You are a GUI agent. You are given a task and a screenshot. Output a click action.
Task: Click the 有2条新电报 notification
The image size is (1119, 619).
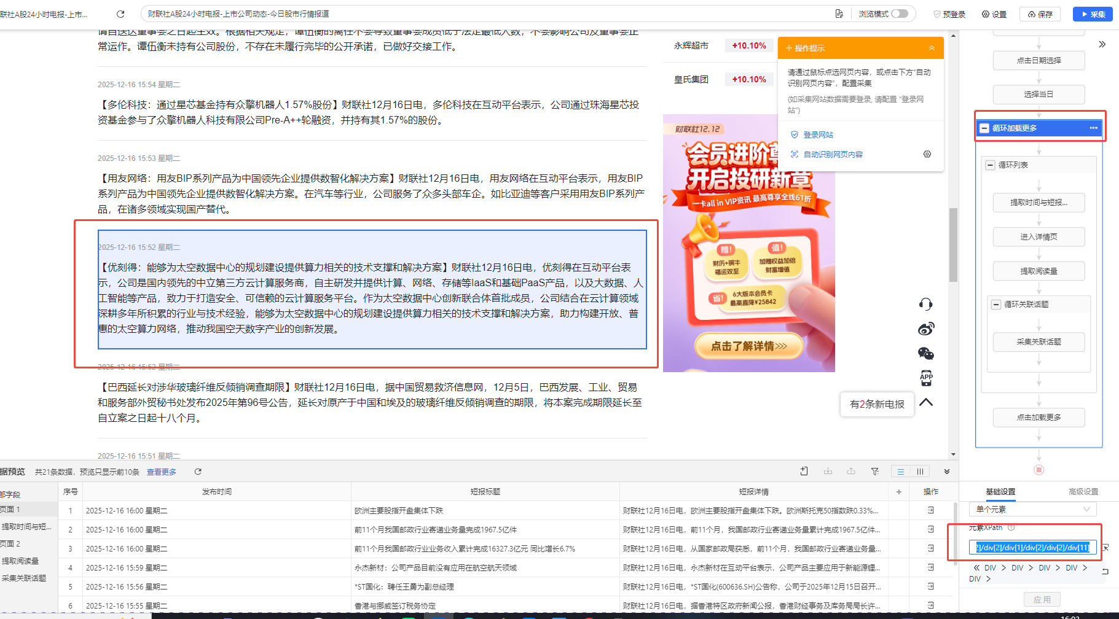tap(877, 404)
